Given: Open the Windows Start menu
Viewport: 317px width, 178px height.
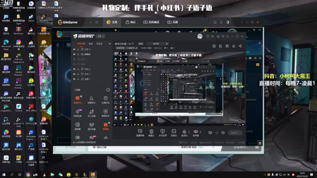Looking at the screenshot, I should click(x=4, y=175).
